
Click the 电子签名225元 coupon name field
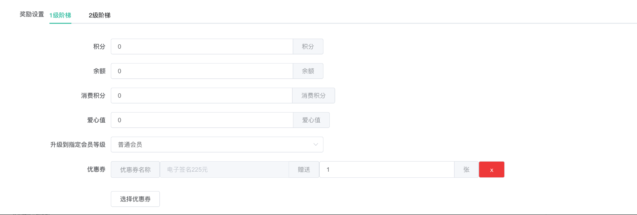(224, 170)
